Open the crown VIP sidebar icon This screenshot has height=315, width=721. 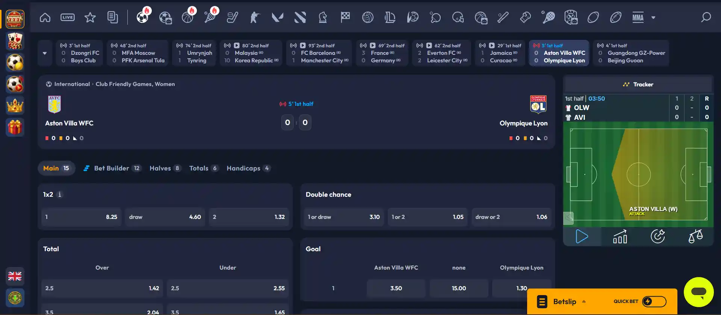click(x=15, y=106)
